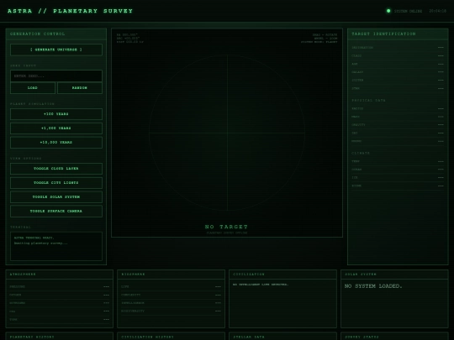Pick a random seed

80,88
